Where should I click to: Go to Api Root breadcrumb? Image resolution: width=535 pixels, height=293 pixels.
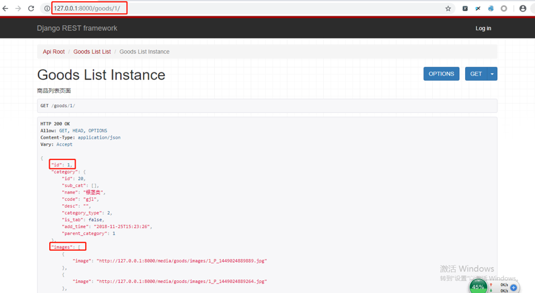pos(54,52)
